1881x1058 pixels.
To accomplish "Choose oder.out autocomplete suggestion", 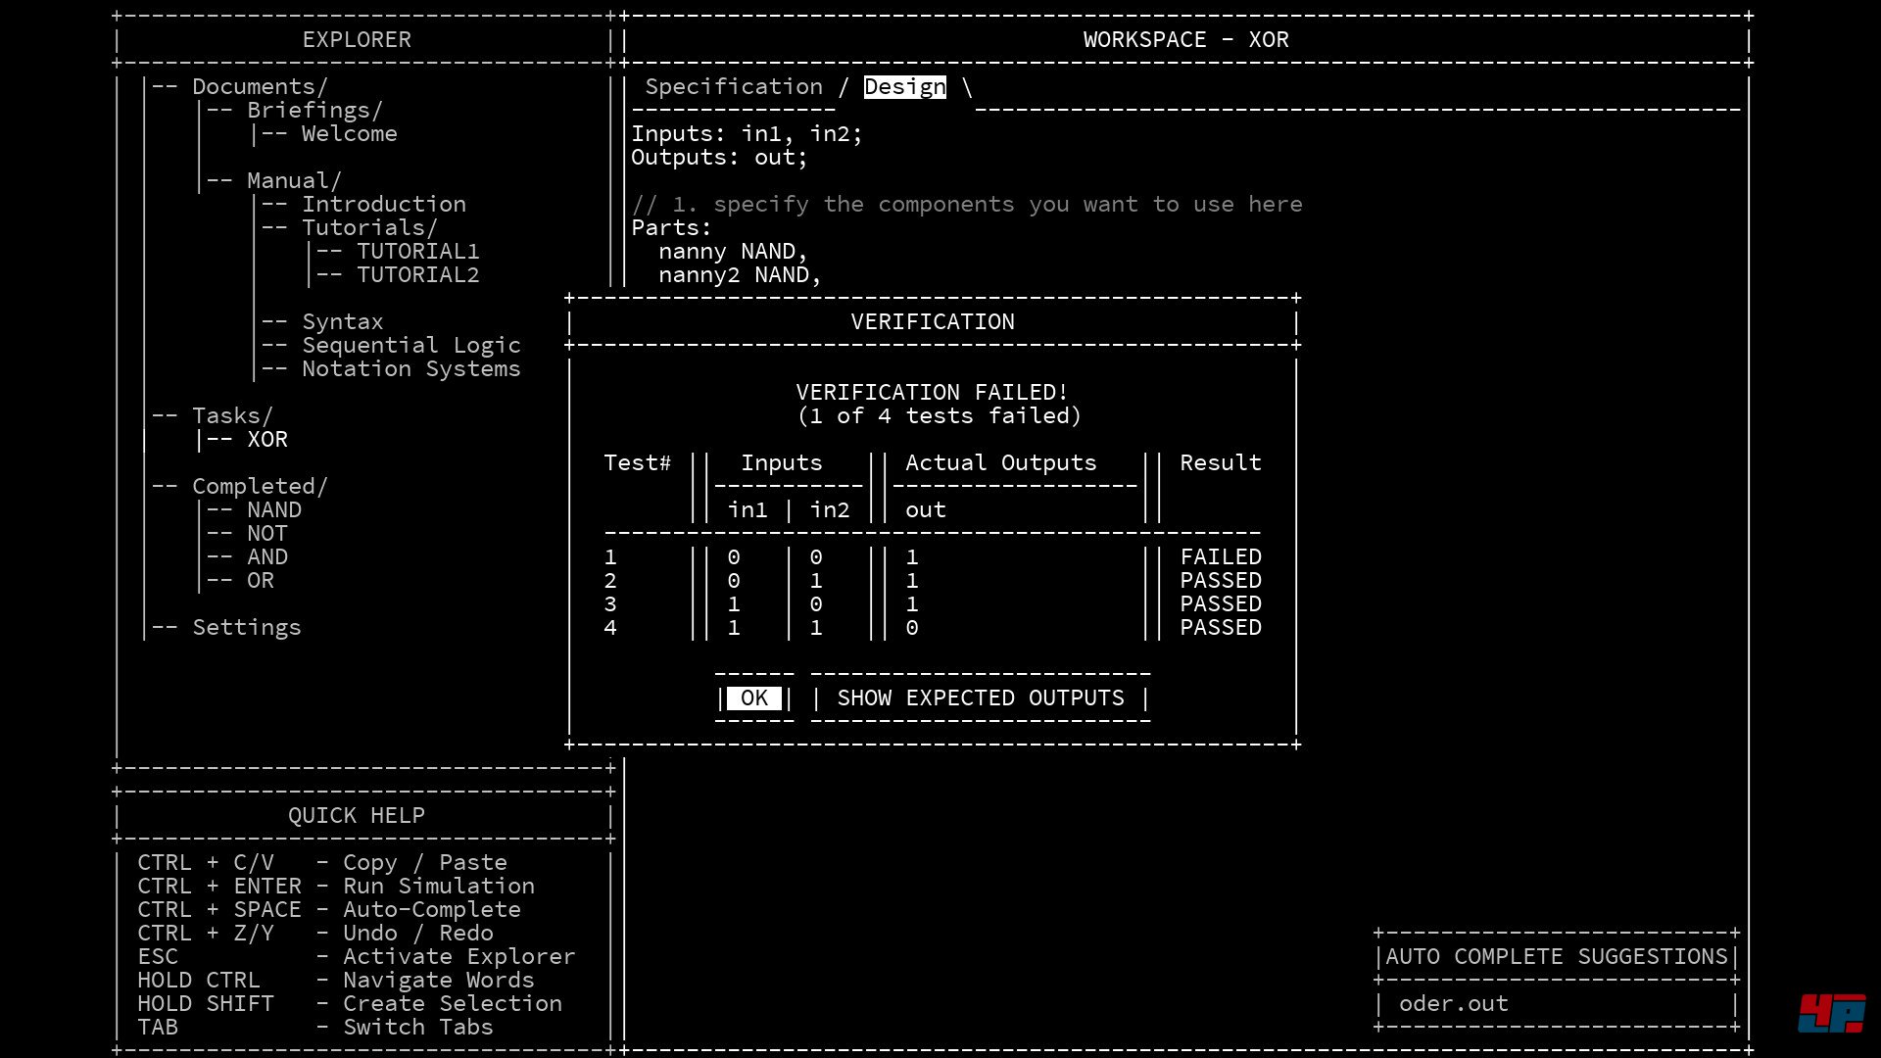I will pyautogui.click(x=1453, y=1003).
